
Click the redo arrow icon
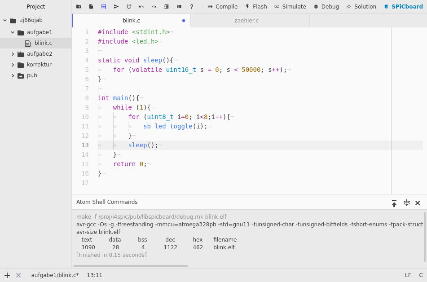[154, 7]
